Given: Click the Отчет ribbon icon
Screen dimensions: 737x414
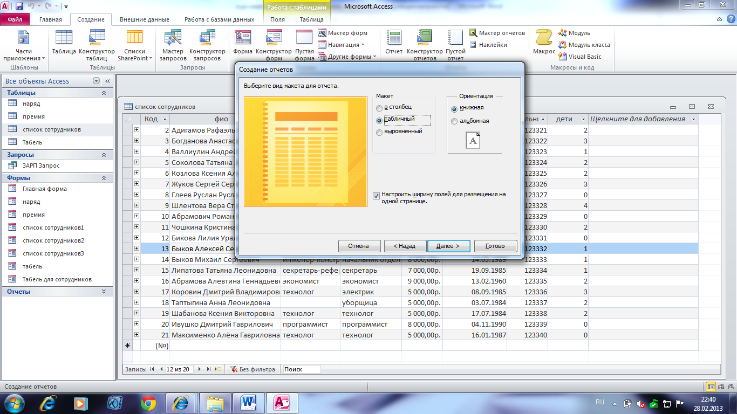Looking at the screenshot, I should pyautogui.click(x=394, y=43).
